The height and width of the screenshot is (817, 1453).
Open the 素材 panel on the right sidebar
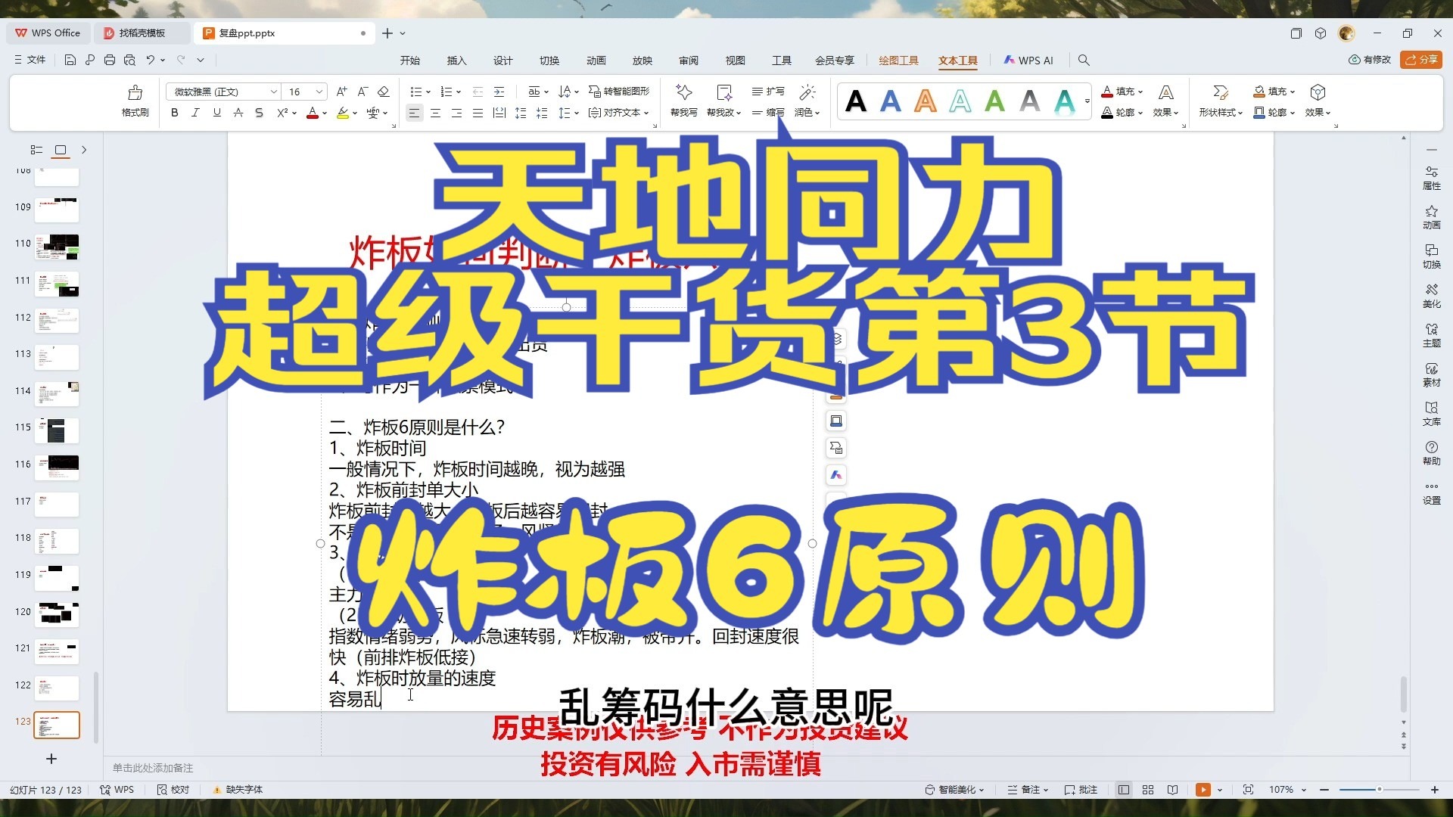coord(1431,376)
